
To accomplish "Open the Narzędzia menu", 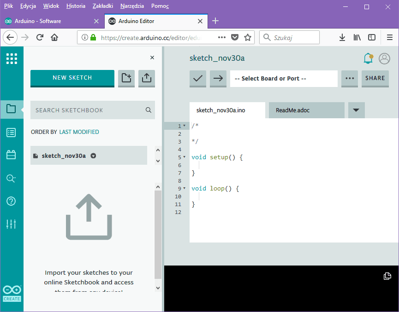I will click(x=132, y=6).
